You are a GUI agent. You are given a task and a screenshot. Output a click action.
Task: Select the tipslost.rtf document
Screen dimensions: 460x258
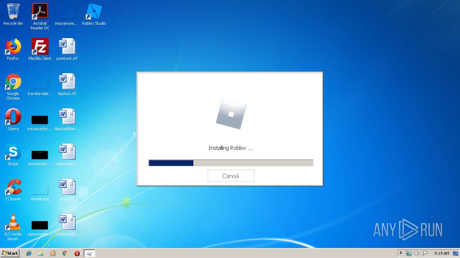pyautogui.click(x=67, y=85)
